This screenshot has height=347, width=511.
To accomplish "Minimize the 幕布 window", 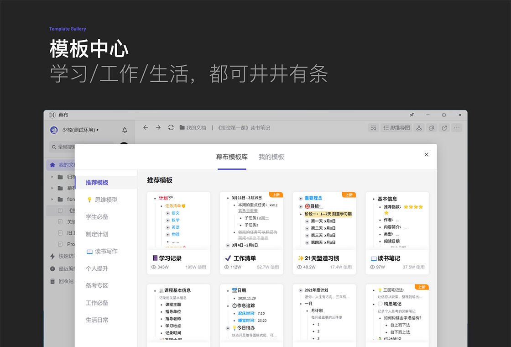I will tap(428, 115).
